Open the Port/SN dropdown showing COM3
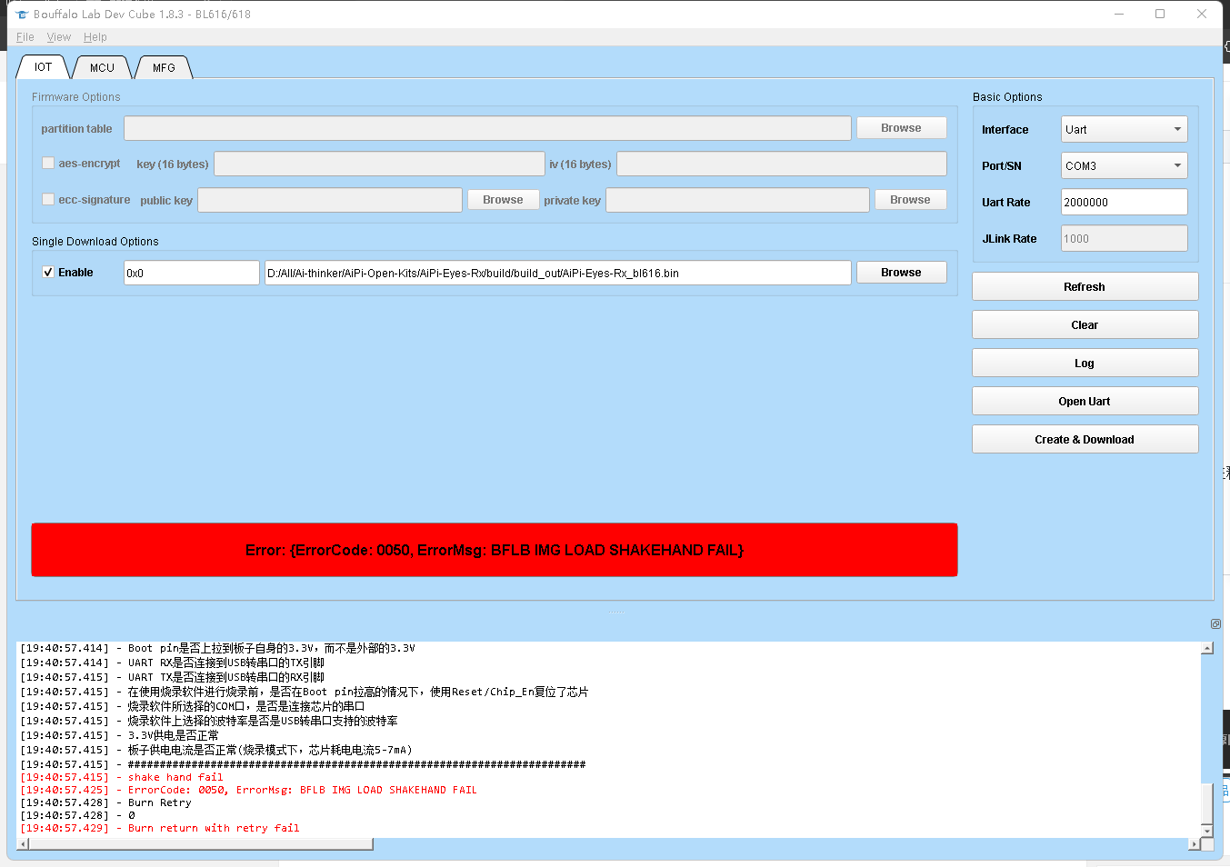 [x=1125, y=165]
